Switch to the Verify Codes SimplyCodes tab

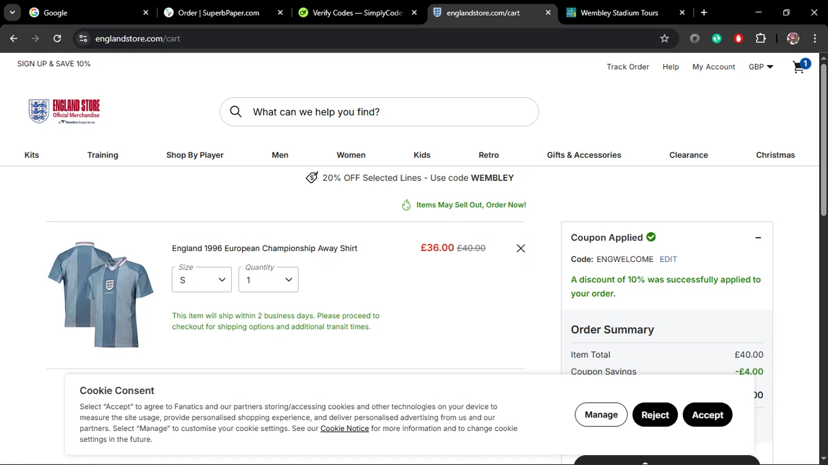point(358,12)
